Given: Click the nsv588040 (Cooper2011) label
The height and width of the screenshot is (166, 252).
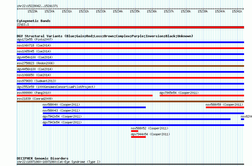Looking at the screenshot, I should (61, 105).
